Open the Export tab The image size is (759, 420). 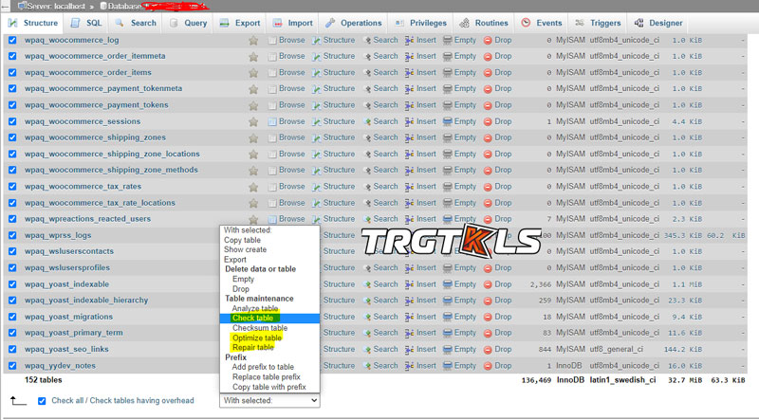click(x=241, y=23)
